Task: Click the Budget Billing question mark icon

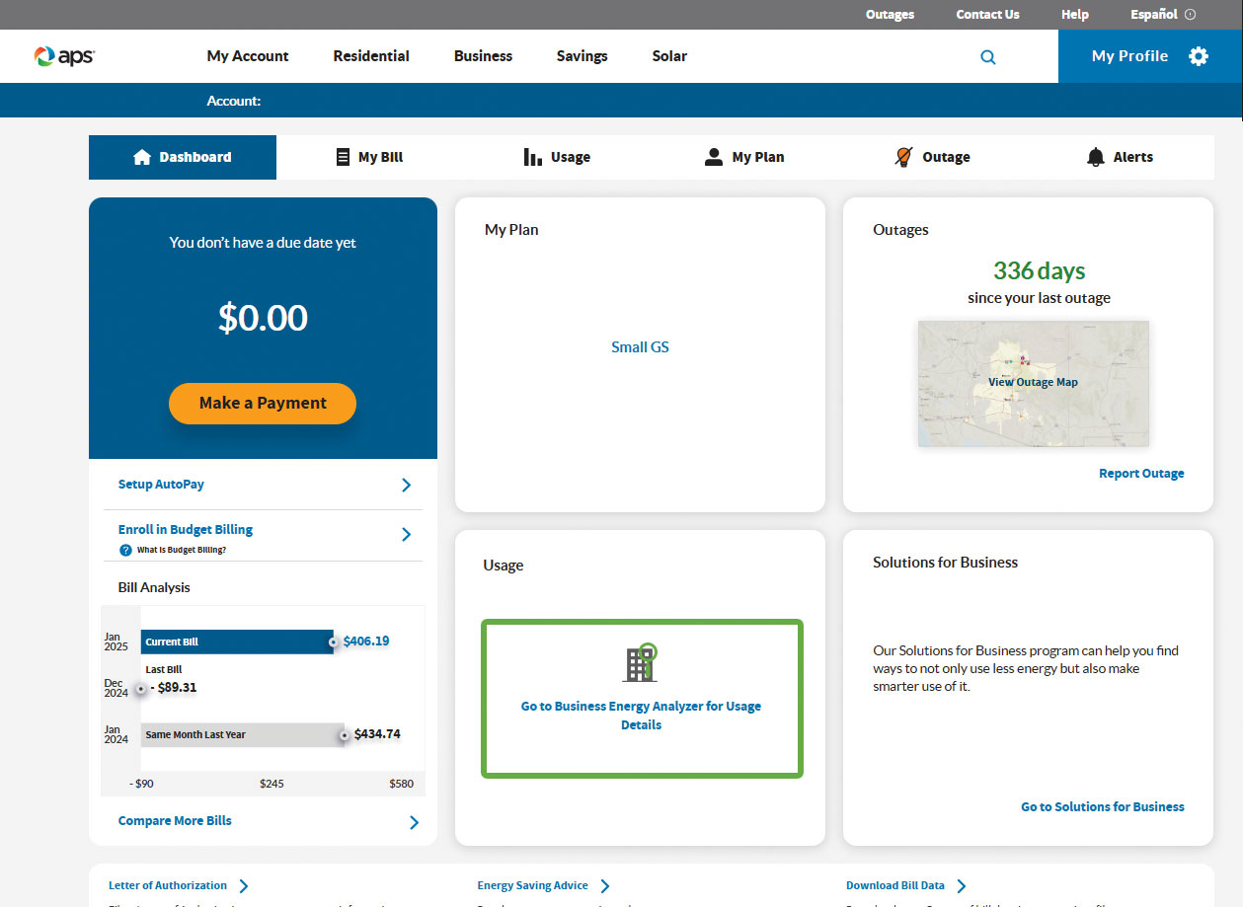Action: coord(125,550)
